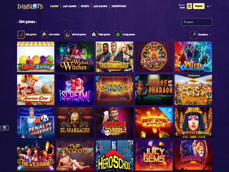The image size is (229, 172).
Task: Open the Sports menu item
Action: point(85,6)
